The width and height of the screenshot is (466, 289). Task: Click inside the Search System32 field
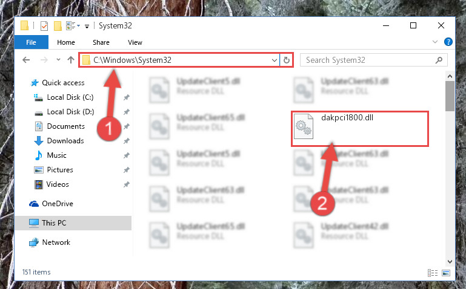368,60
